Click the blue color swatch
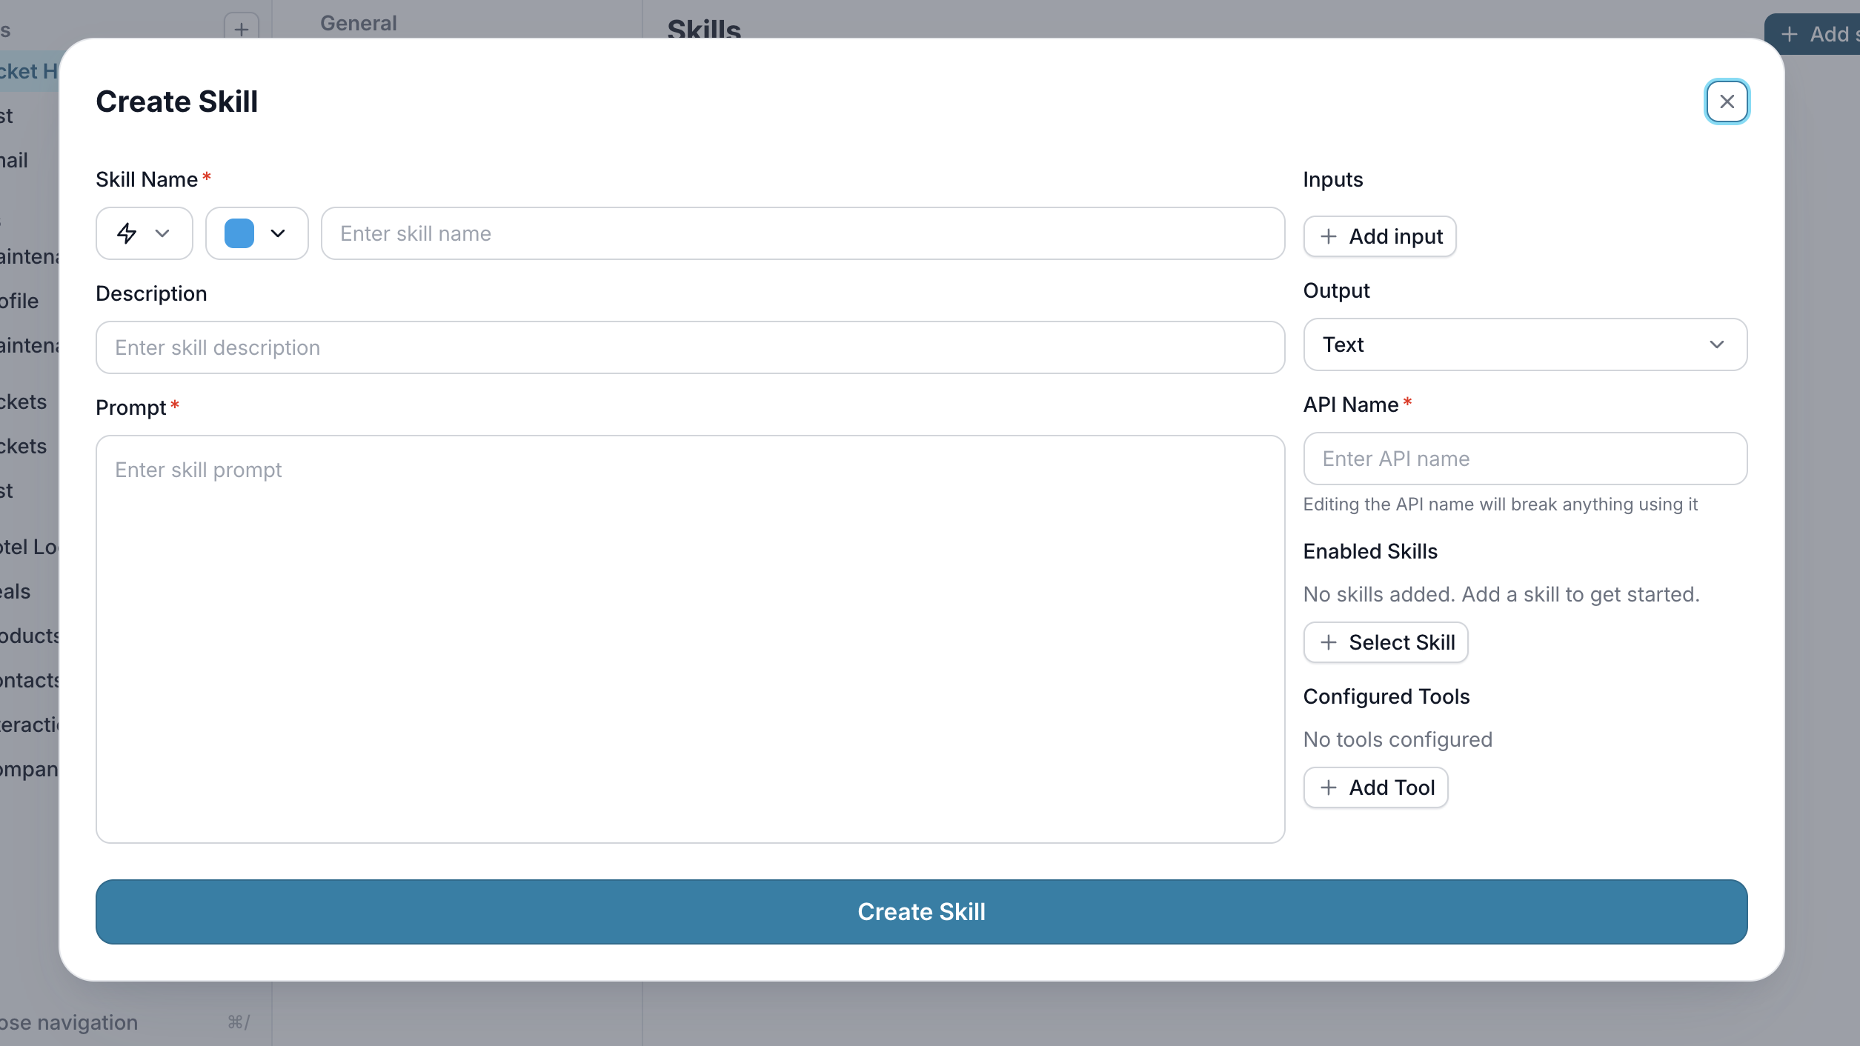 tap(239, 233)
